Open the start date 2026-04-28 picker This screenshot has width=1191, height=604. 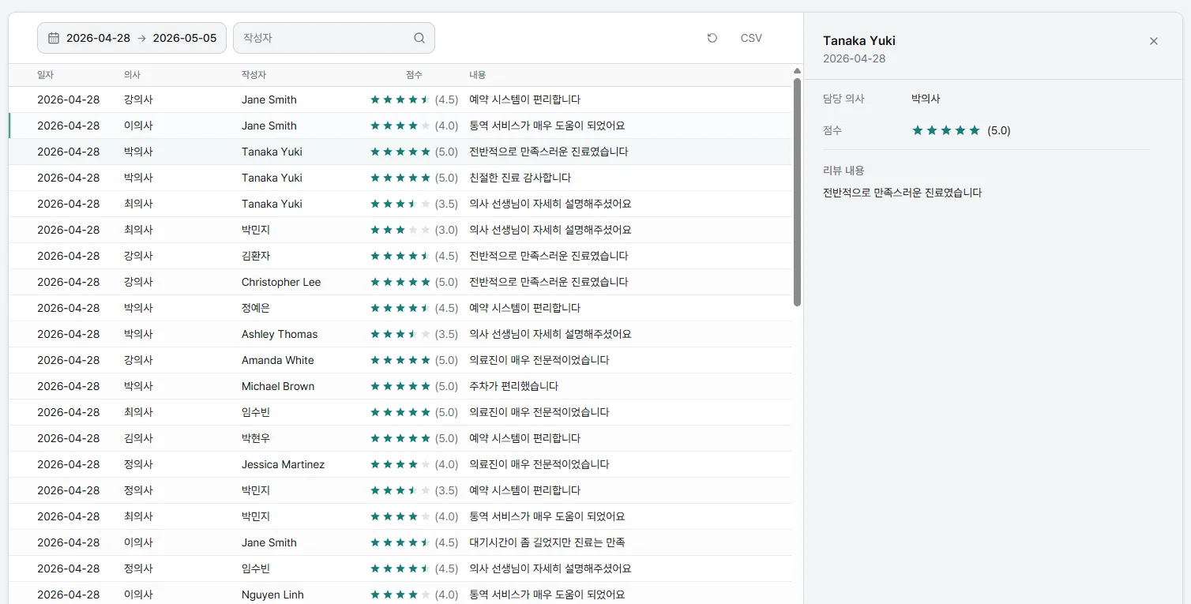[98, 38]
